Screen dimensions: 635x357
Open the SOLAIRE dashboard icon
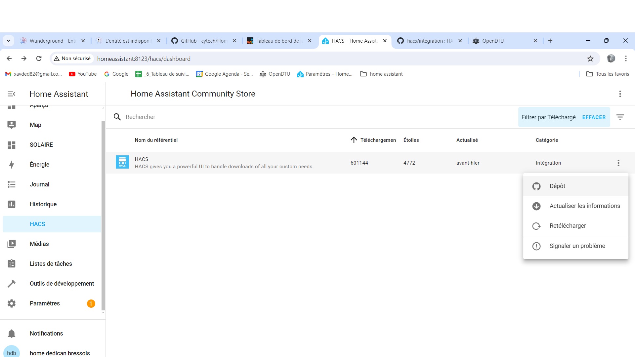click(x=12, y=145)
